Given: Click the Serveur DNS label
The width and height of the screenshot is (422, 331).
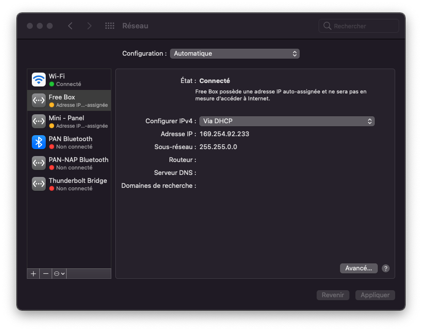Looking at the screenshot, I should point(175,173).
